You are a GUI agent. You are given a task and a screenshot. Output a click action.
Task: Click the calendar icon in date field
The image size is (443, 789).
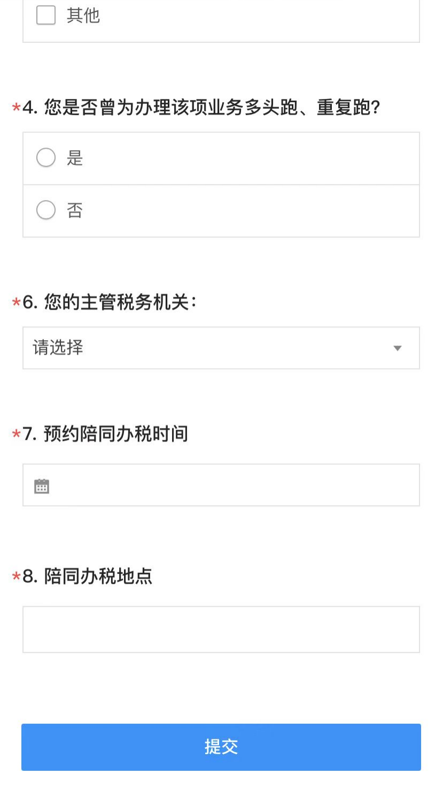(x=42, y=486)
